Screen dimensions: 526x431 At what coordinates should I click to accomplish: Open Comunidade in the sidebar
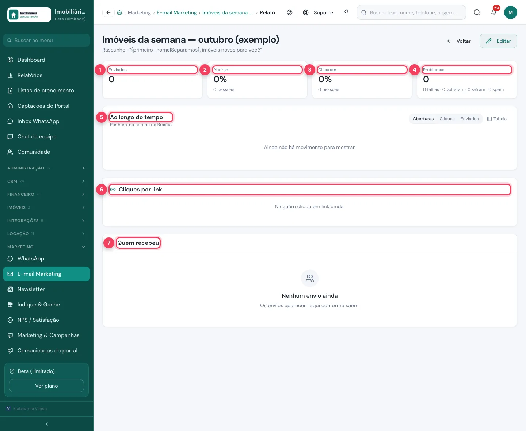pos(46,152)
